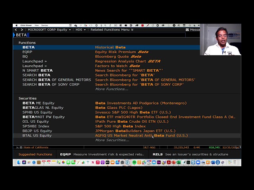Open Zoom from the dock
Screen dimensions: 254x190
[x=198, y=162]
